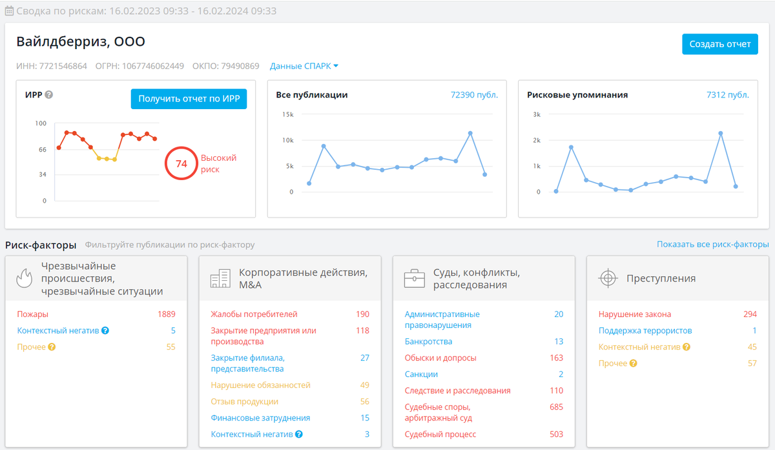Open help icon beside Прочее in the emergencies card
This screenshot has width=775, height=450.
(52, 347)
